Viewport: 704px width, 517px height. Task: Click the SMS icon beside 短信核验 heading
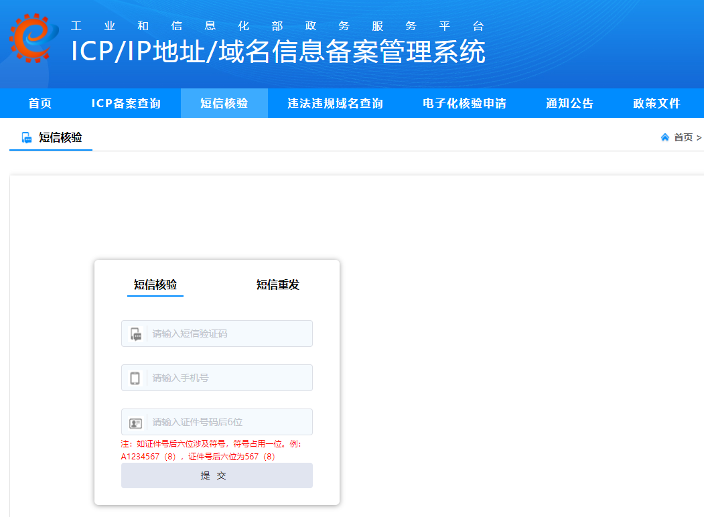tap(27, 138)
